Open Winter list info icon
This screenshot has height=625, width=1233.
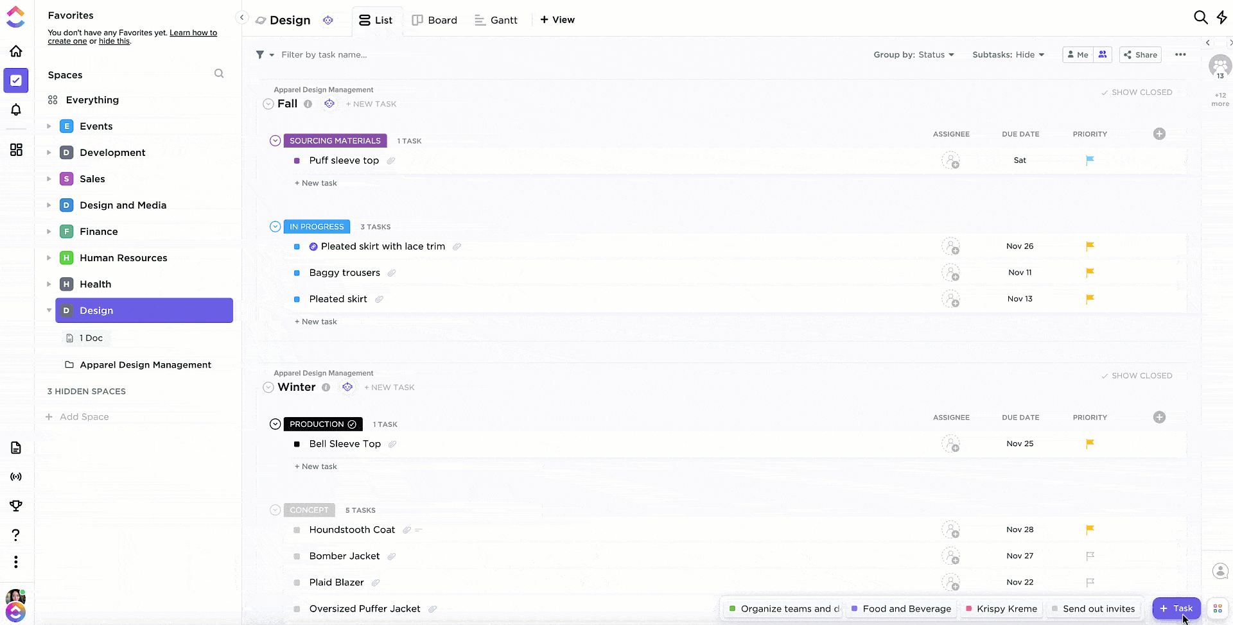tap(326, 387)
